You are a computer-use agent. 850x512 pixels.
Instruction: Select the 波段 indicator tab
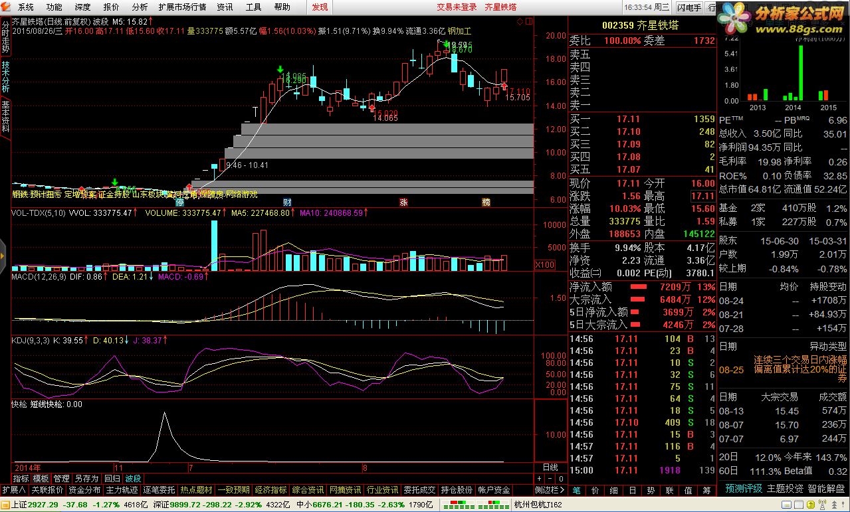point(133,479)
